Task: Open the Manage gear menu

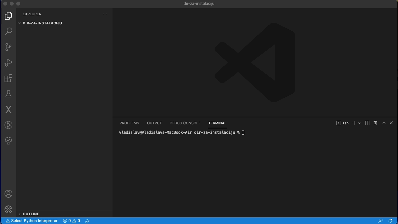Action: pyautogui.click(x=8, y=209)
